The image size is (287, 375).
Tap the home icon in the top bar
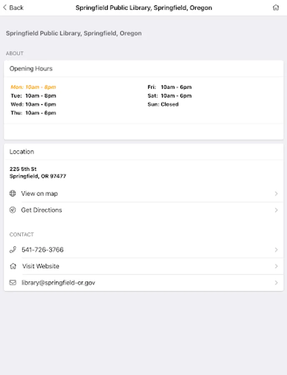275,7
